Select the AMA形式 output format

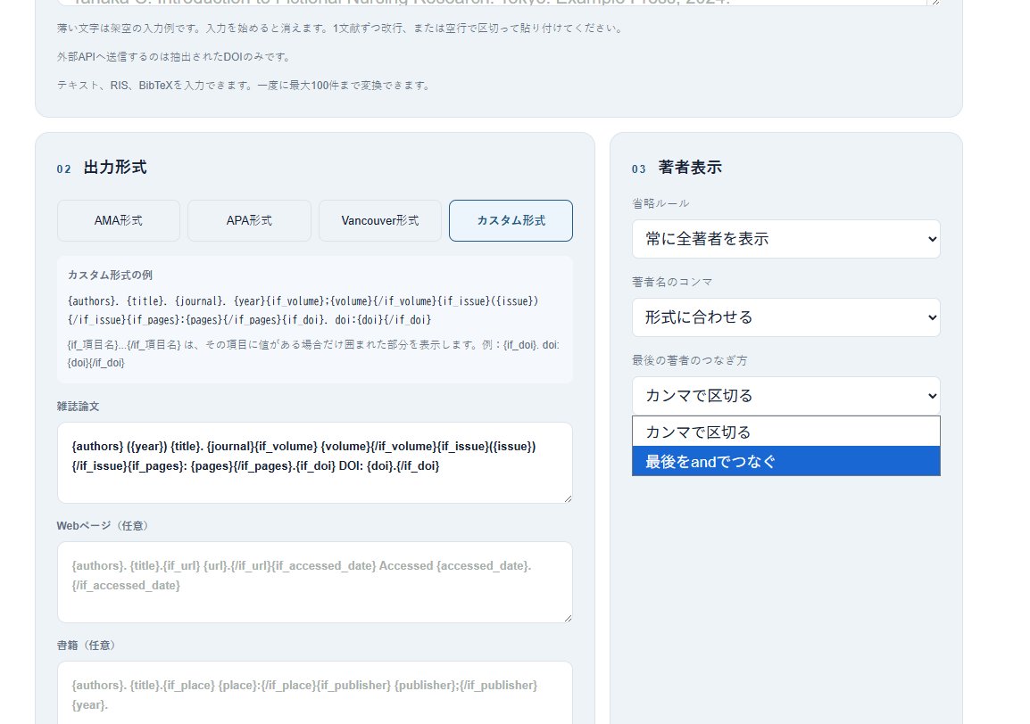[x=118, y=220]
